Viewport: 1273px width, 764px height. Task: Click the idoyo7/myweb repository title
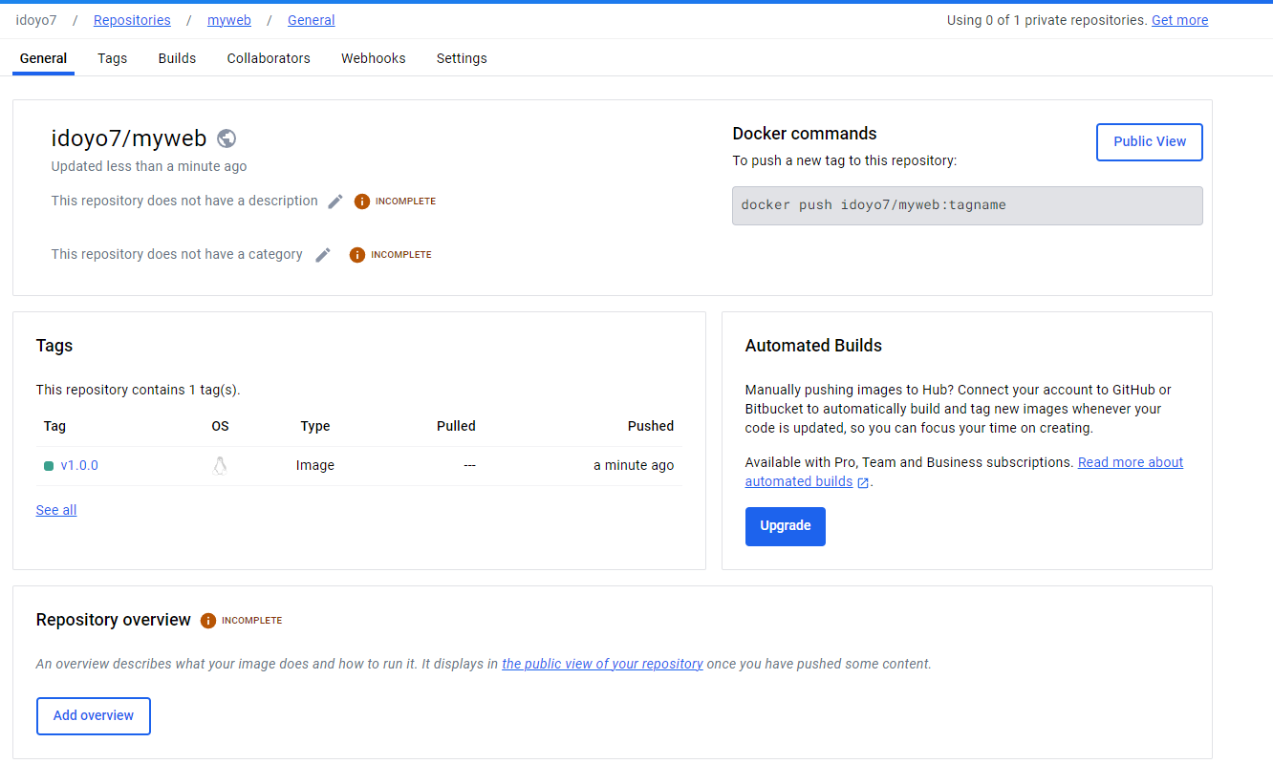pyautogui.click(x=129, y=138)
